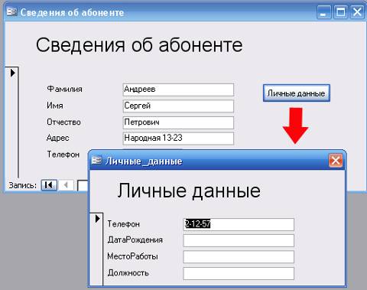Select the Имя field containing Сергей
This screenshot has width=367, height=290.
[x=178, y=106]
